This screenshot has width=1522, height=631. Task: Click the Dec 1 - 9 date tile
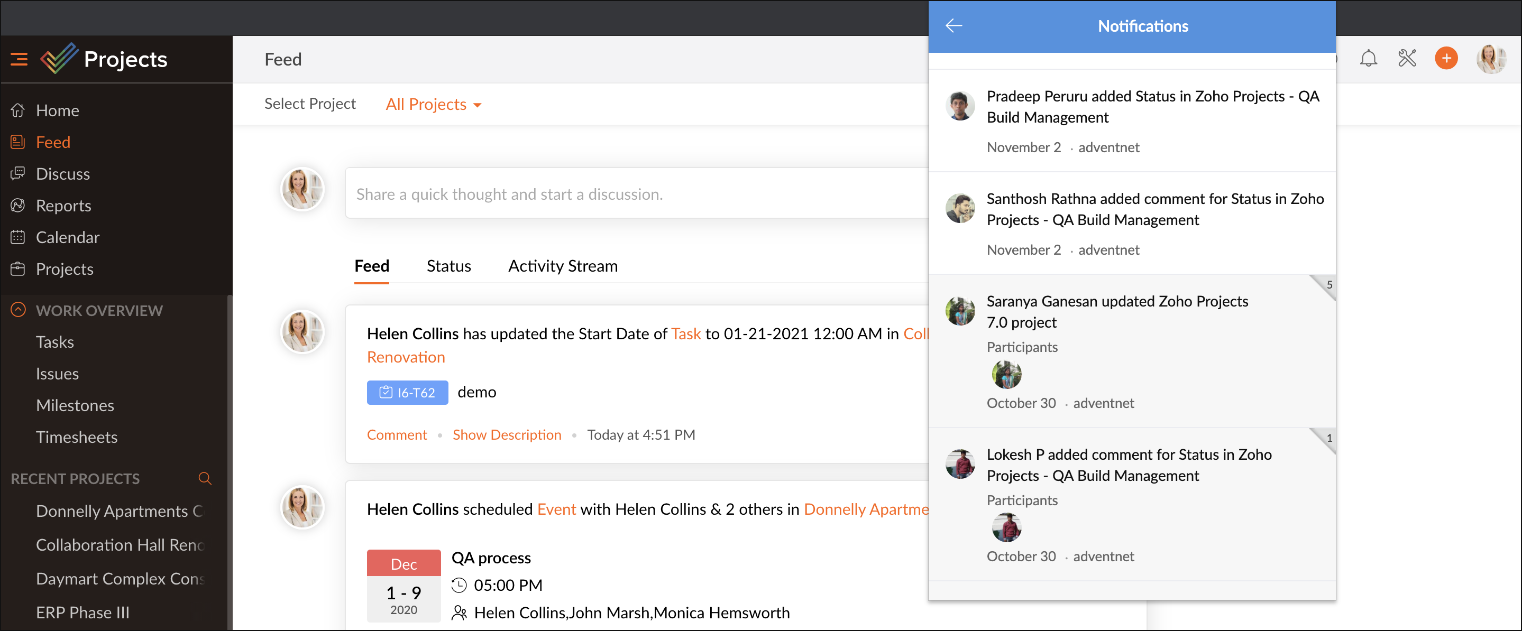pos(404,586)
